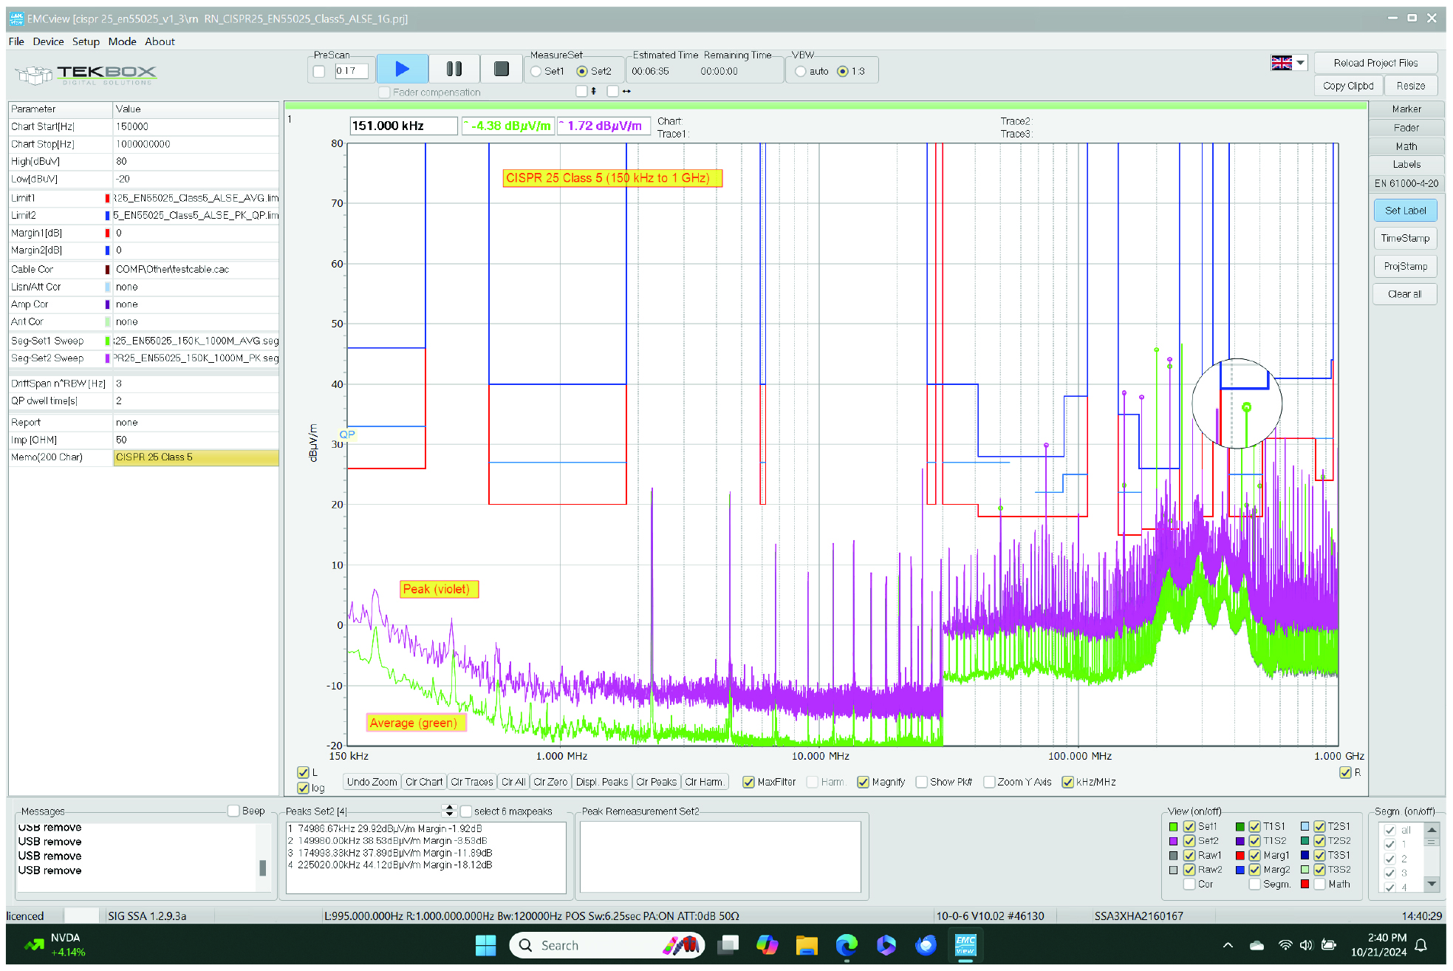Open Microsoft Edge from the taskbar
The image size is (1453, 971).
pyautogui.click(x=847, y=944)
